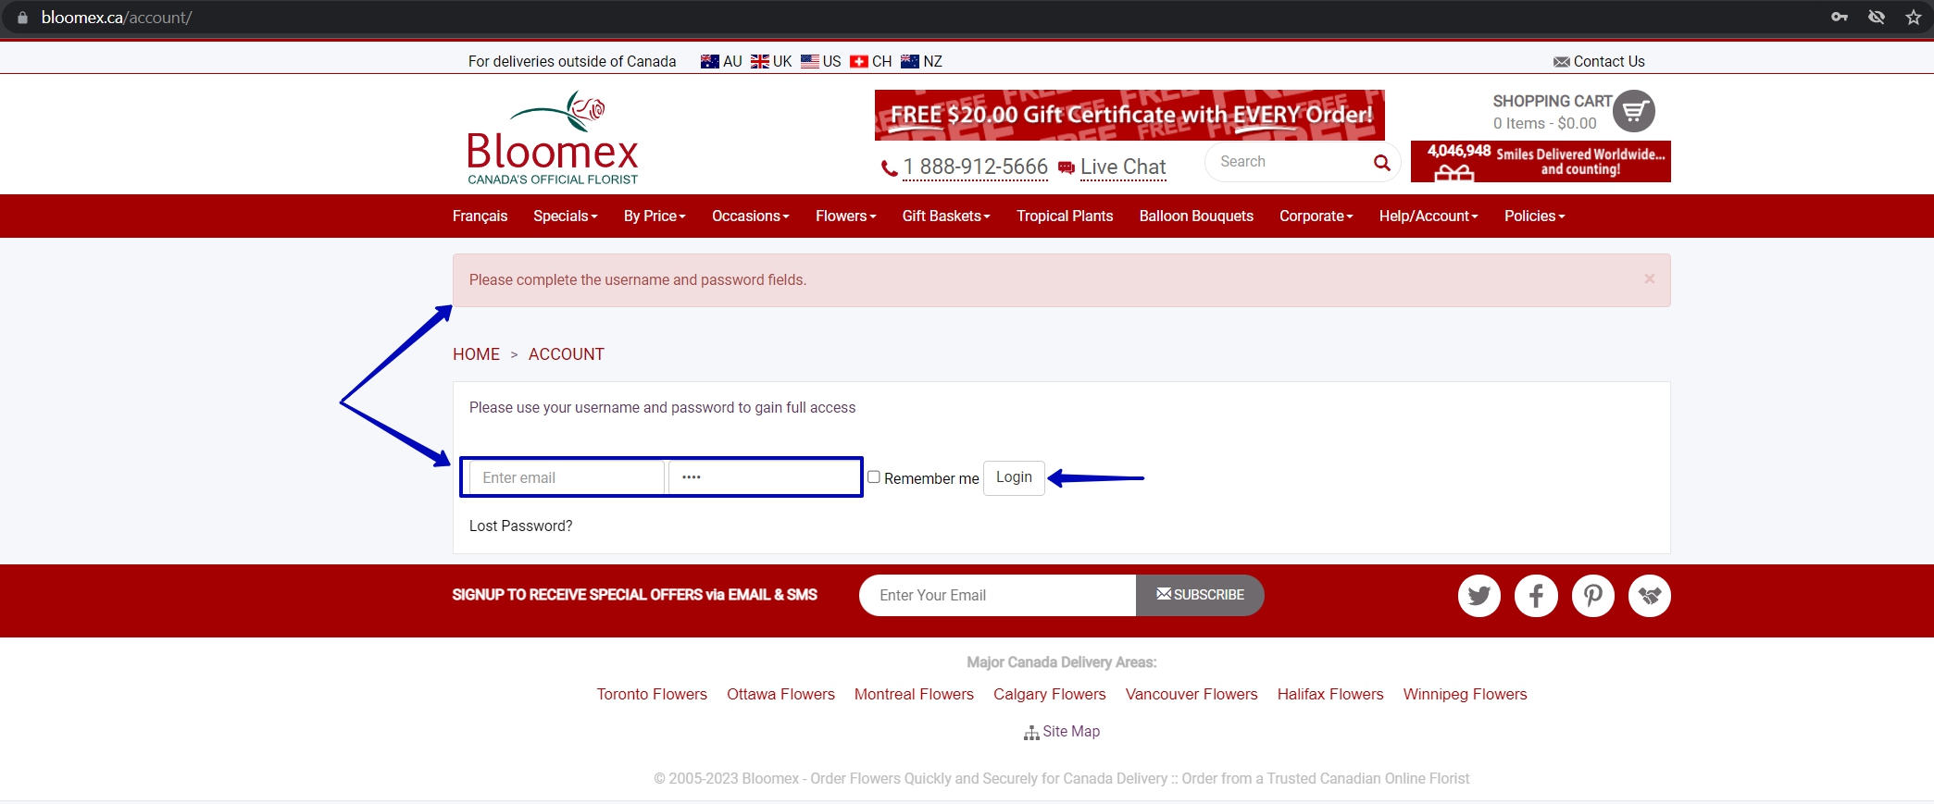
Task: Open Twitter social icon
Action: 1479,595
